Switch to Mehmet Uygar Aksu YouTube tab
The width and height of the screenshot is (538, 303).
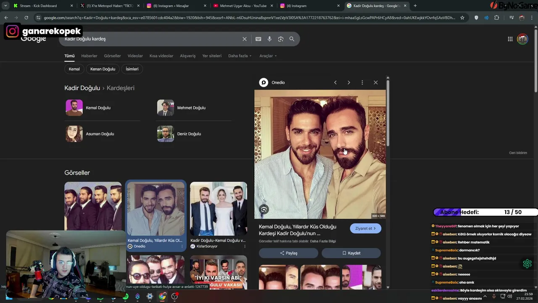tap(243, 5)
